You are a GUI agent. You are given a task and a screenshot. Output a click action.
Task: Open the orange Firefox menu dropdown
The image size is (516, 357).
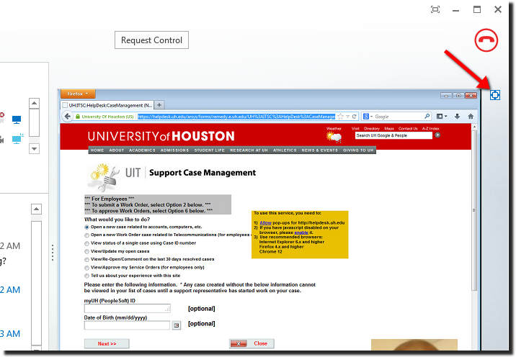tap(78, 94)
